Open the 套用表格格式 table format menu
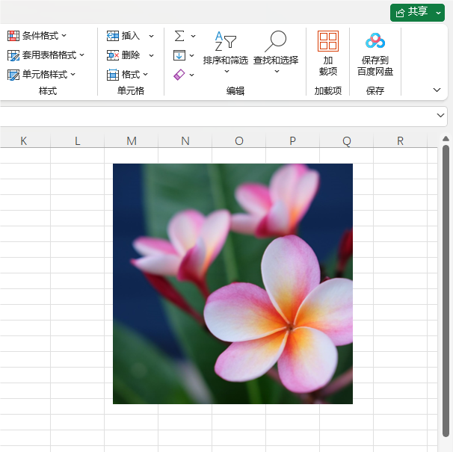This screenshot has width=453, height=452. point(46,55)
